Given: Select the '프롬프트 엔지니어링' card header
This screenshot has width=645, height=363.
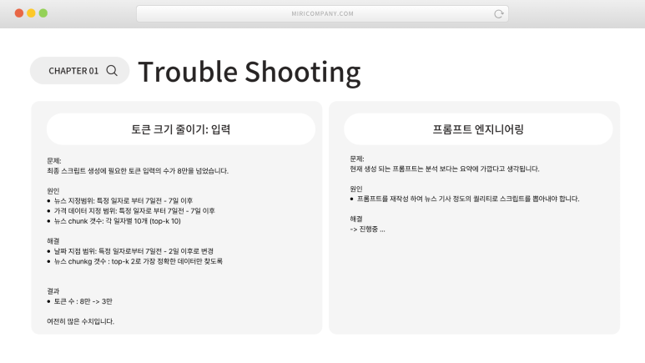Looking at the screenshot, I should 478,129.
